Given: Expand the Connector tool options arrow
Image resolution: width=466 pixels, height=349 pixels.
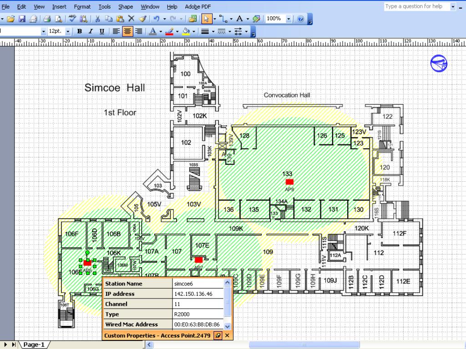Looking at the screenshot, I should (231, 19).
